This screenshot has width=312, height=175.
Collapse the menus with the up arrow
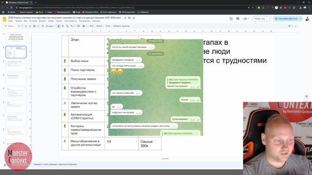pyautogui.click(x=295, y=26)
